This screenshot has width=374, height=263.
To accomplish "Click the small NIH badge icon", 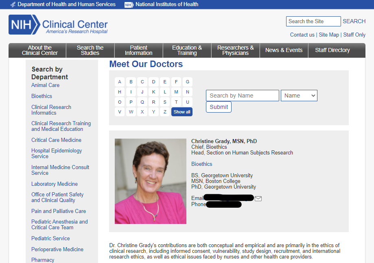I will (x=129, y=4).
